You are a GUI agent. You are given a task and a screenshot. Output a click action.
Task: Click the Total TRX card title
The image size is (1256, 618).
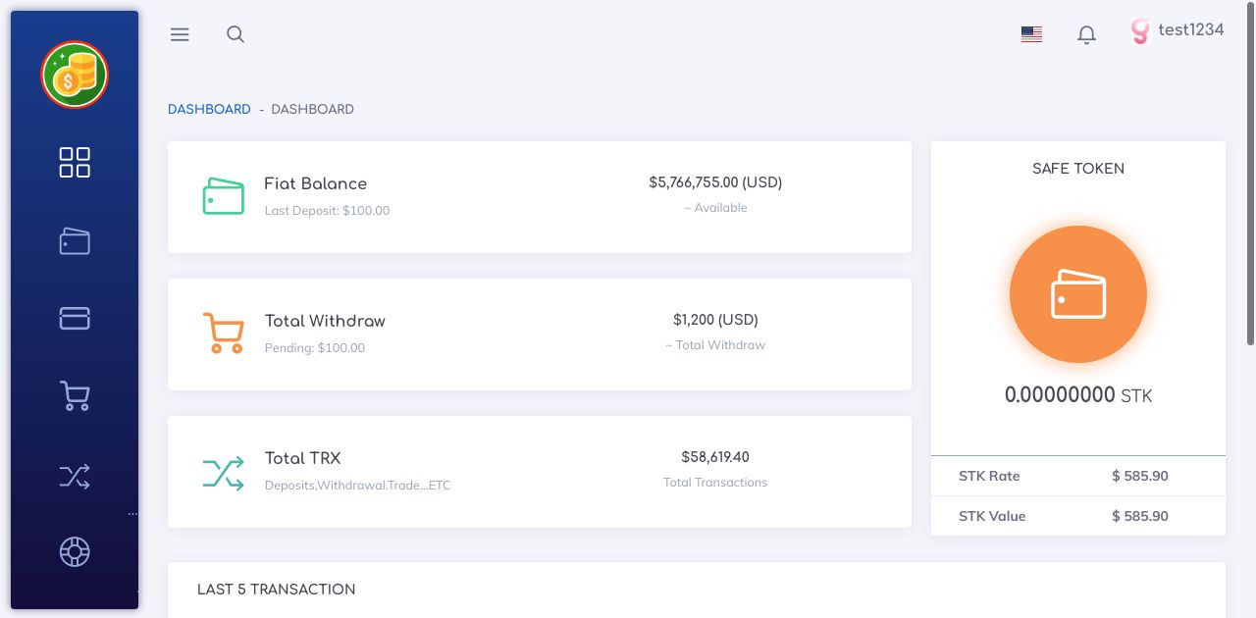303,458
